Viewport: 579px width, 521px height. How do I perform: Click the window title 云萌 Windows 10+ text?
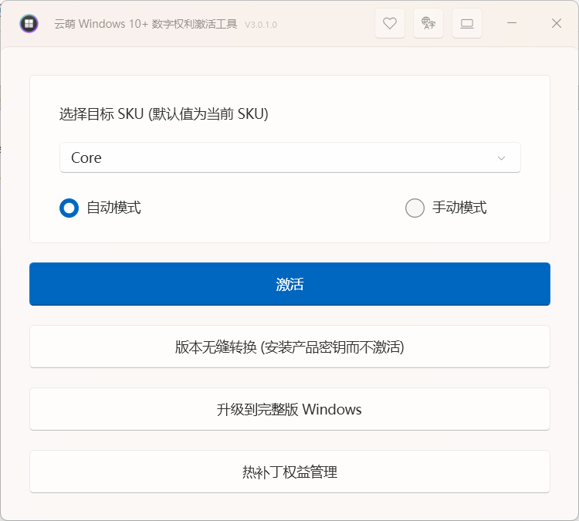[145, 24]
